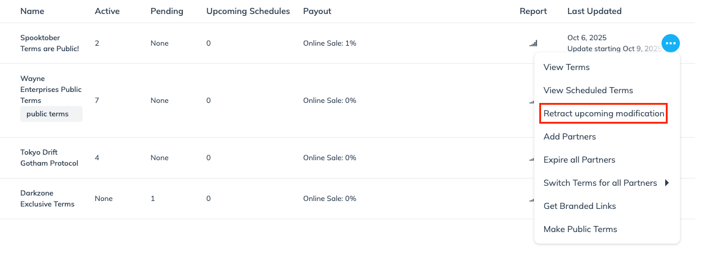Screen dimensions: 708x254
Task: Open Darkzone Exclusive Terms row
Action: pyautogui.click(x=48, y=199)
